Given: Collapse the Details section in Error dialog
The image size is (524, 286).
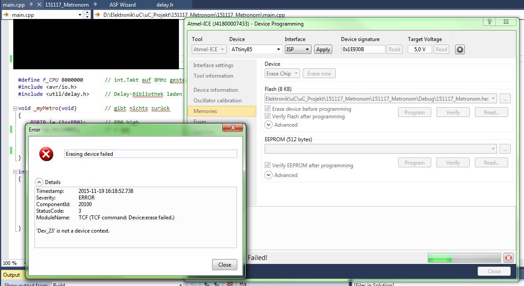Looking at the screenshot, I should [39, 182].
